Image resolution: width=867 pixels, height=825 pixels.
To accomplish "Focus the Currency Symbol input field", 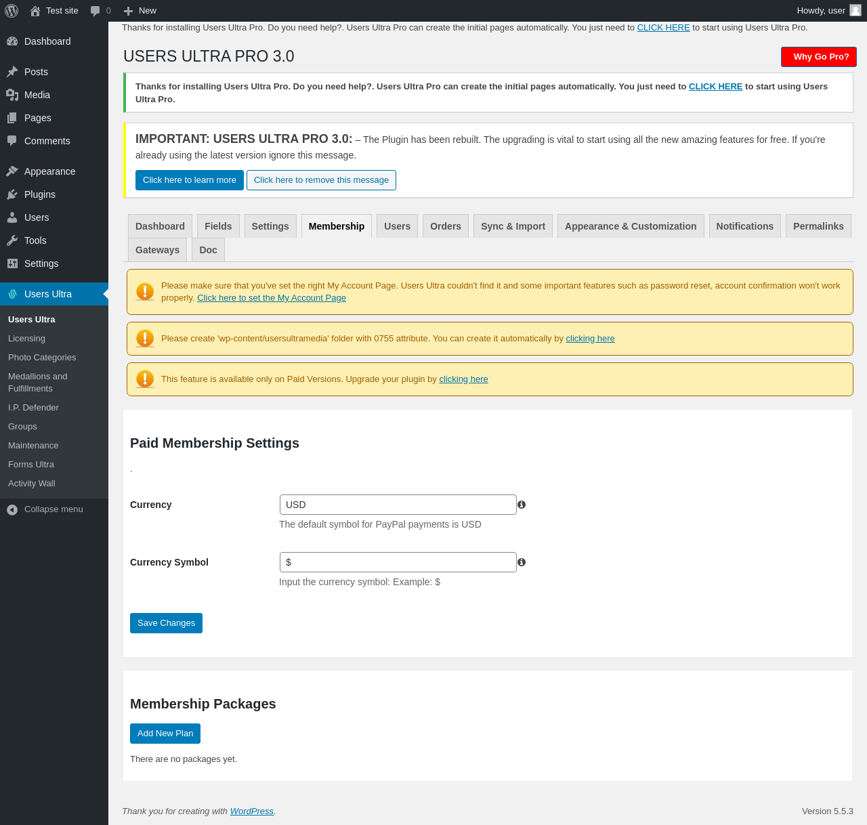I will click(x=398, y=562).
